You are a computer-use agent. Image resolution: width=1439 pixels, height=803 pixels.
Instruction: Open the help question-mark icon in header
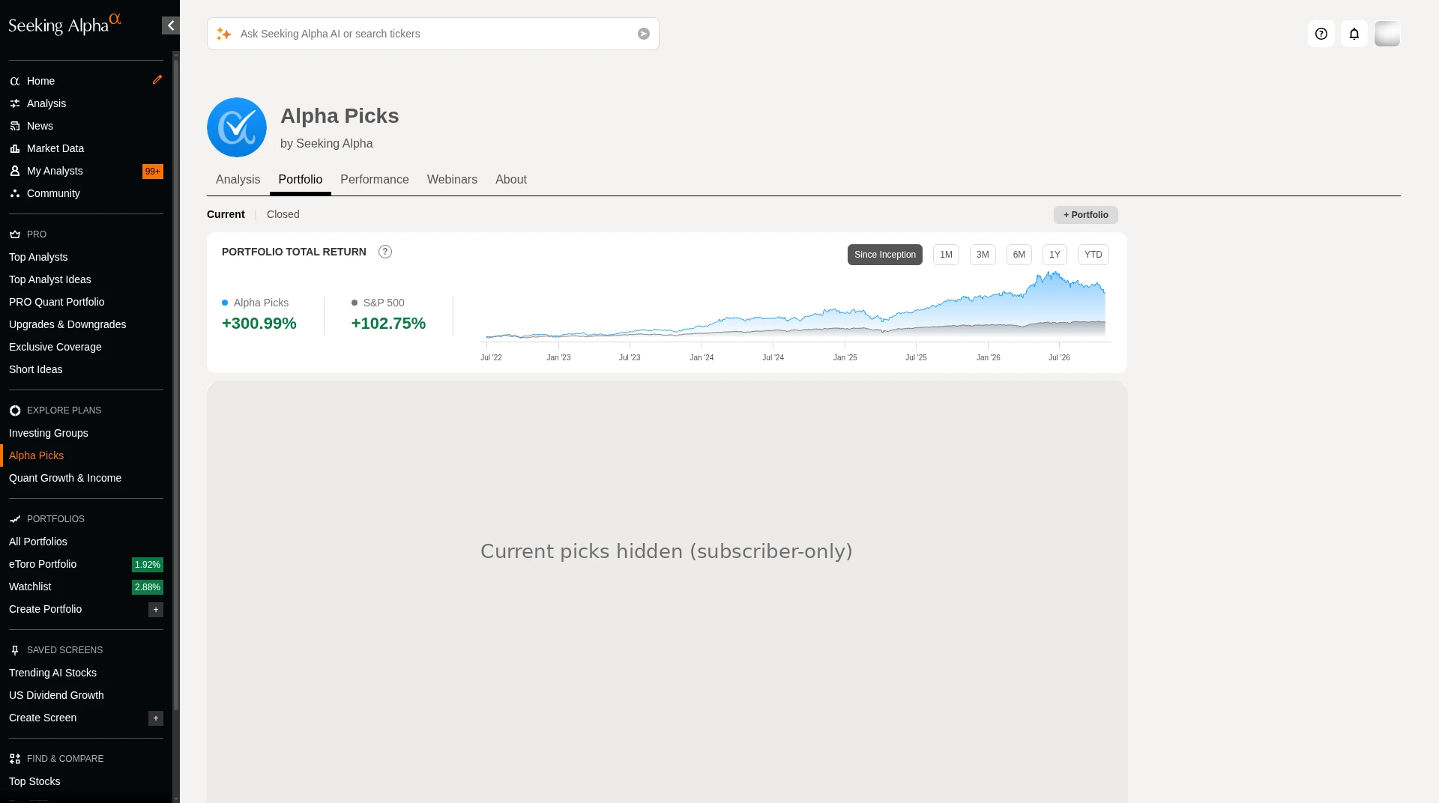(1321, 34)
